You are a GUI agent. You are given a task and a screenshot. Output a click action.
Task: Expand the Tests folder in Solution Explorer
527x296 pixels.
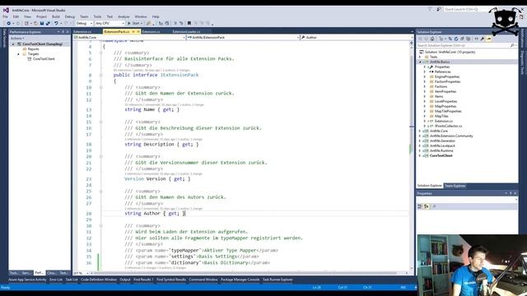pyautogui.click(x=420, y=57)
